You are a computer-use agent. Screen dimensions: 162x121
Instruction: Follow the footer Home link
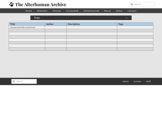click(x=126, y=81)
